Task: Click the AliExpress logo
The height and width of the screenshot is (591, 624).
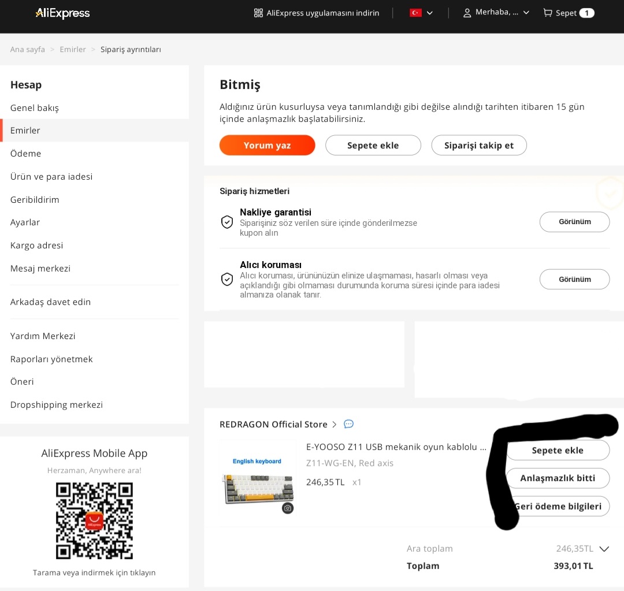Action: pyautogui.click(x=62, y=13)
